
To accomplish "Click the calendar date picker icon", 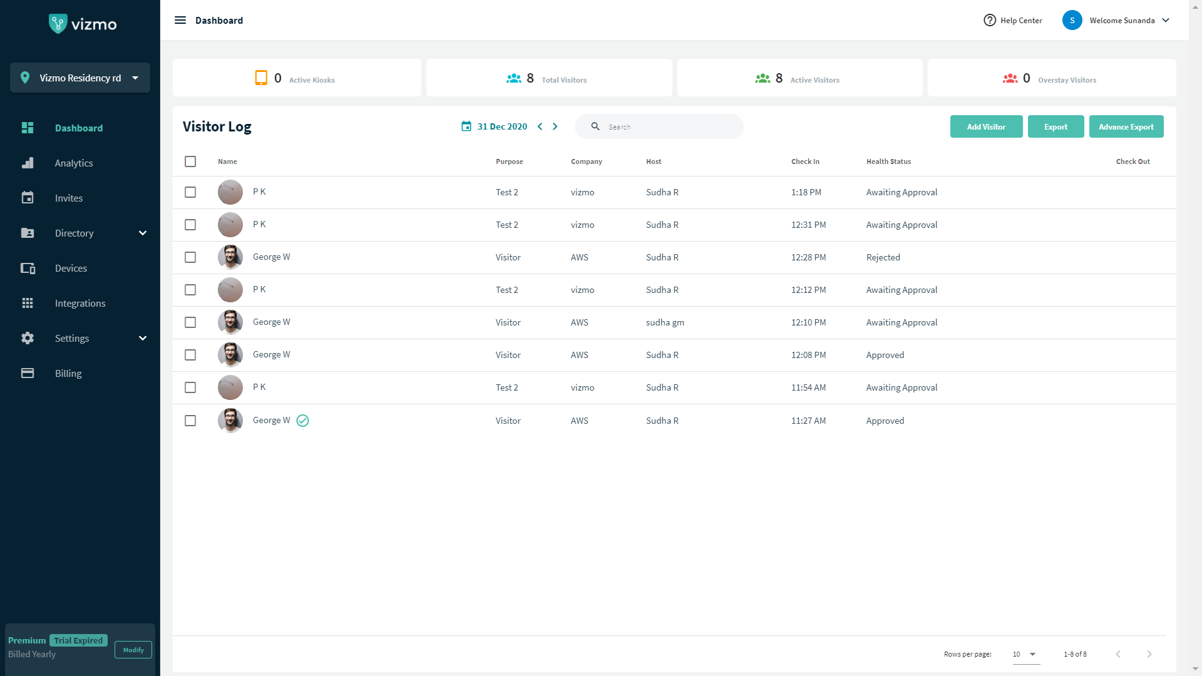I will [x=466, y=126].
